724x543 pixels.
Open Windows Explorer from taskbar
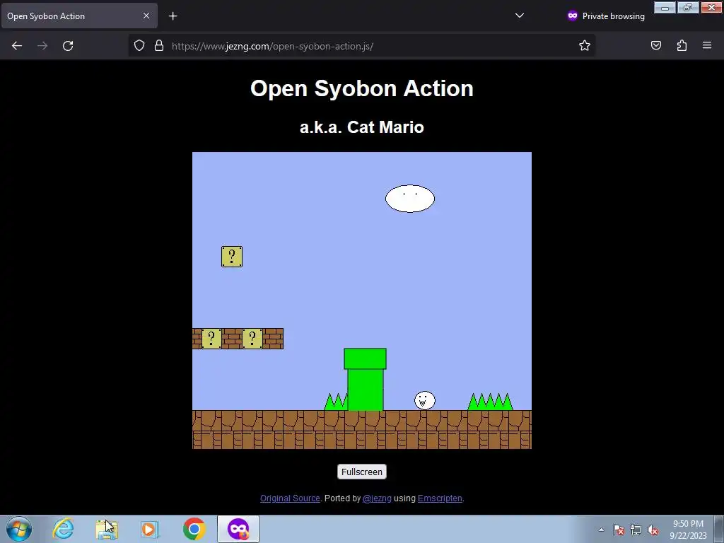pyautogui.click(x=107, y=529)
